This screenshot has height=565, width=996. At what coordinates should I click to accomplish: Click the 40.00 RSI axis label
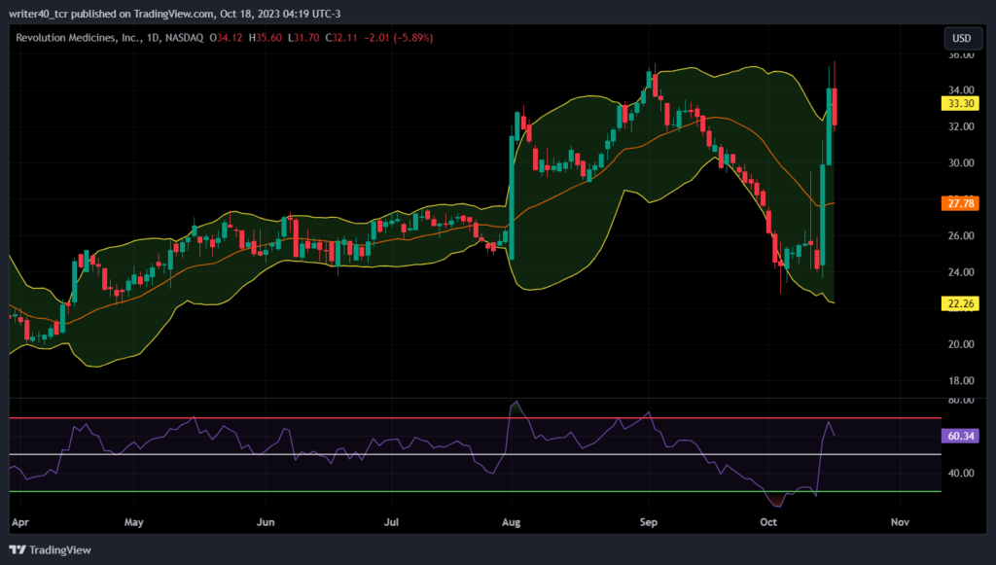961,473
